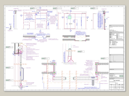This screenshot has width=129, height=96.
Task: Click the company logo in the title block
Action: [x=121, y=76]
